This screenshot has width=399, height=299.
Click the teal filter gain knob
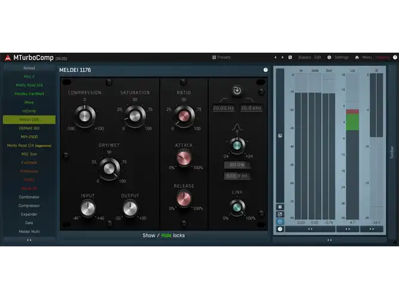tap(237, 145)
